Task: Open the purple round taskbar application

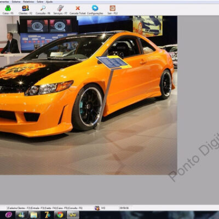Action: point(9,215)
